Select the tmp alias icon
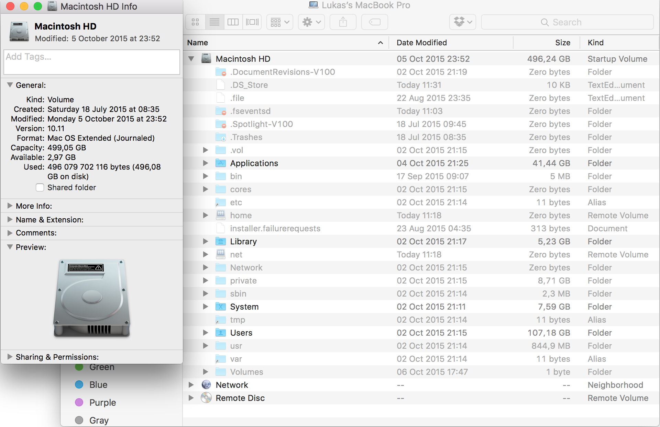Viewport: 660px width, 427px height. coord(221,320)
